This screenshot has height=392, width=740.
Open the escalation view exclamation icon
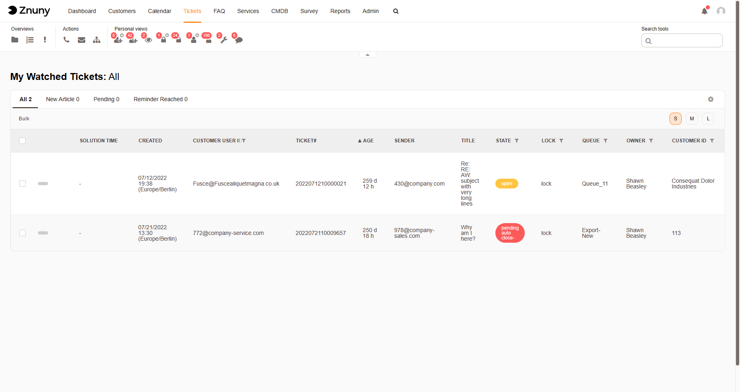coord(45,40)
